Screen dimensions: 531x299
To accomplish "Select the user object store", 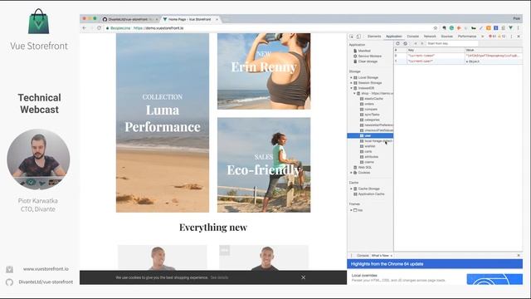I will [x=370, y=135].
